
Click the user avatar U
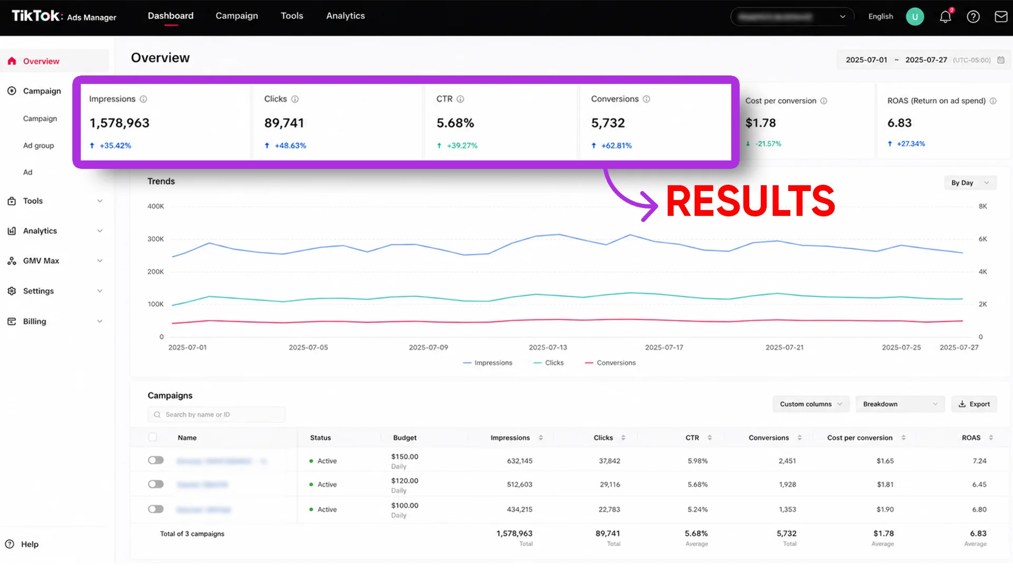tap(915, 17)
